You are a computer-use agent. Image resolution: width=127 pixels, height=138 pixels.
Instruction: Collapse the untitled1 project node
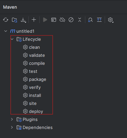click(x=6, y=31)
